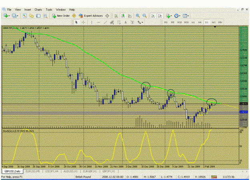This screenshot has height=180, width=250.
Task: Click the yellow diamond MetaEditor icon
Action: (74, 16)
